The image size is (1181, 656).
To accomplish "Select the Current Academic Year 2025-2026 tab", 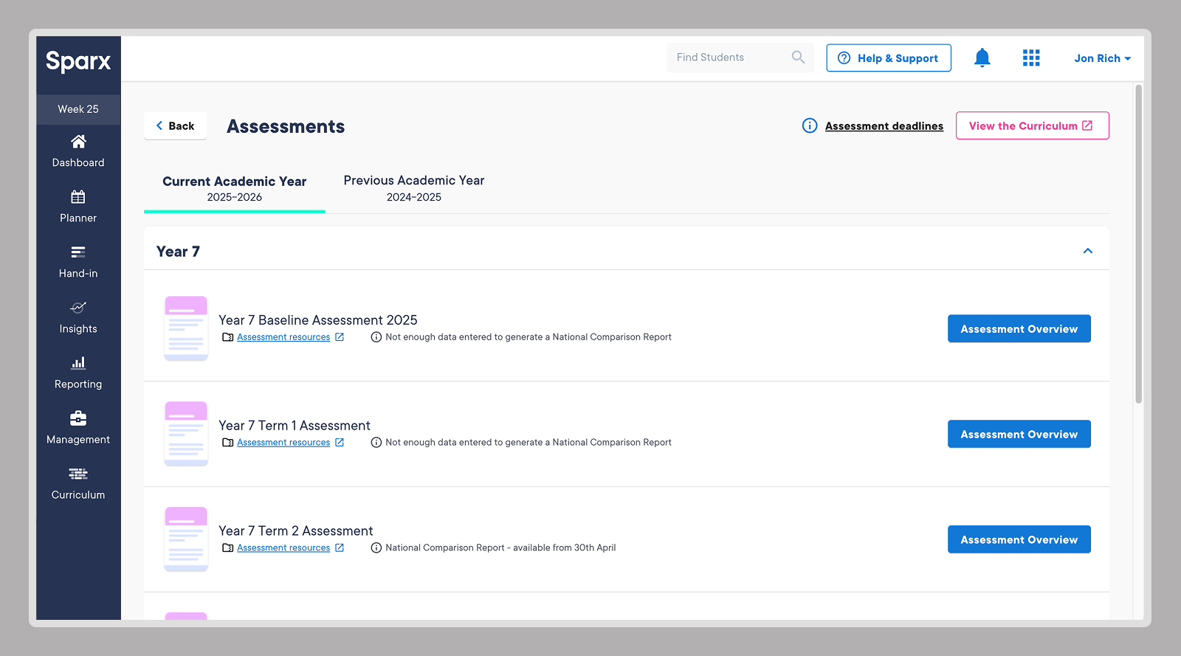I will pyautogui.click(x=235, y=188).
